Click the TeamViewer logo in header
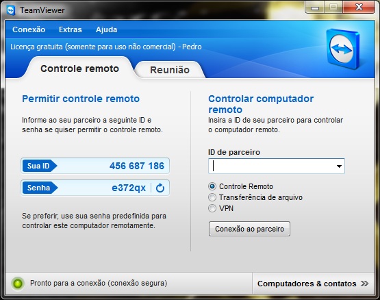The height and width of the screenshot is (300, 380). [343, 49]
